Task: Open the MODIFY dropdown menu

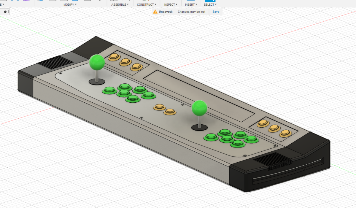Action: (x=70, y=4)
